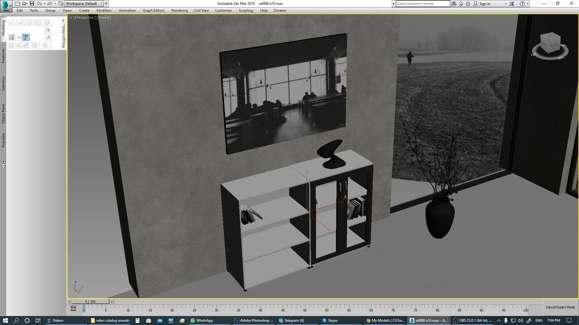The image size is (579, 325).
Task: Open Favorites star icon
Action: click(468, 4)
